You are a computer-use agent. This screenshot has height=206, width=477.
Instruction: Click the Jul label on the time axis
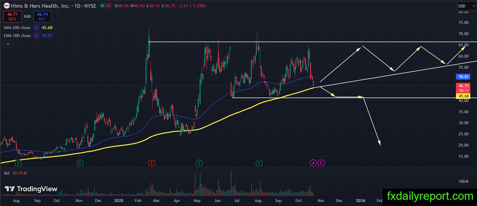coord(237,201)
